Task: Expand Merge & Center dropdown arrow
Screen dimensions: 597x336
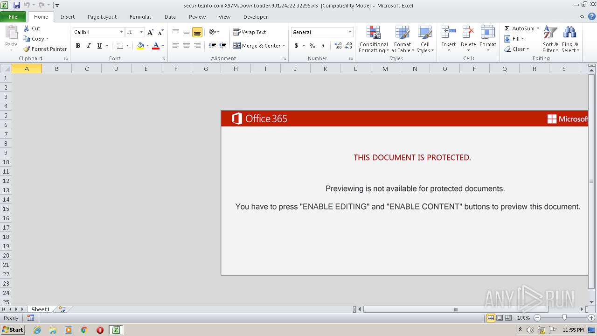Action: click(284, 46)
